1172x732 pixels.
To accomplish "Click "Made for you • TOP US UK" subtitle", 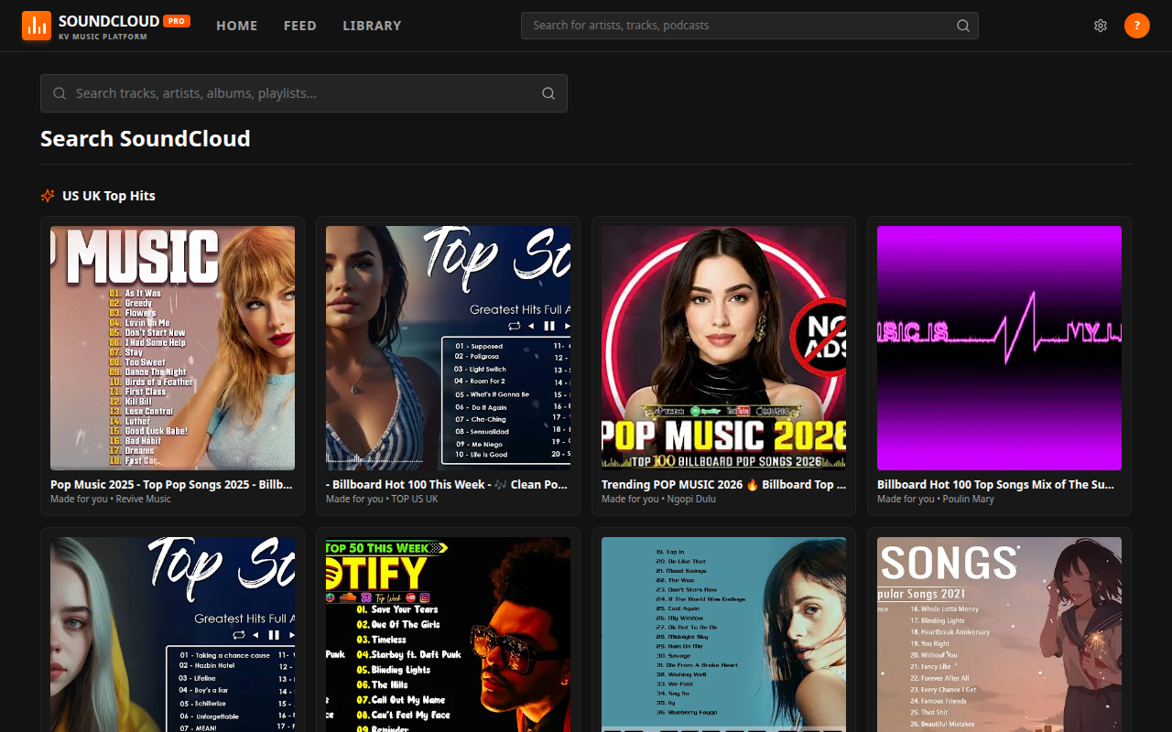I will point(382,499).
